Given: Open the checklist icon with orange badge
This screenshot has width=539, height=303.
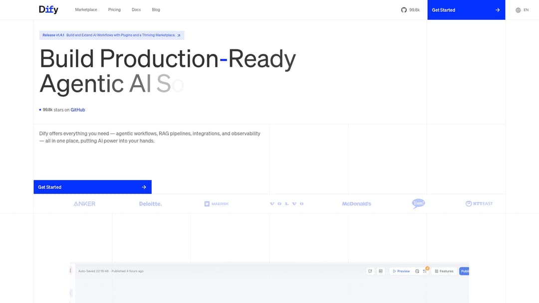Looking at the screenshot, I should [425, 271].
